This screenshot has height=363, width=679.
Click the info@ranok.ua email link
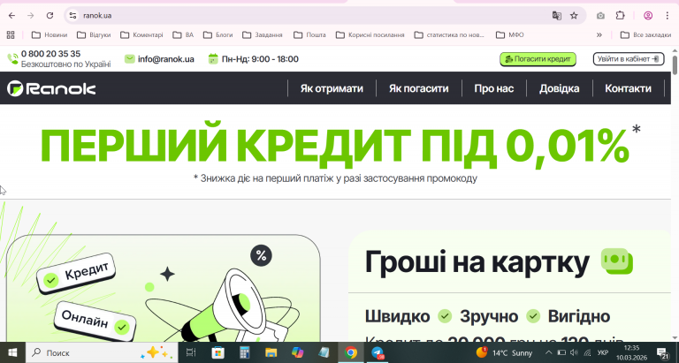(166, 59)
